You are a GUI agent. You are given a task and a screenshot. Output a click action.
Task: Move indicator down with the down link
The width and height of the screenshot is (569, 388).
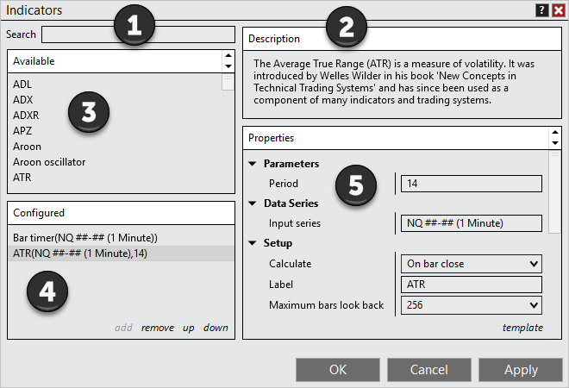(x=216, y=328)
